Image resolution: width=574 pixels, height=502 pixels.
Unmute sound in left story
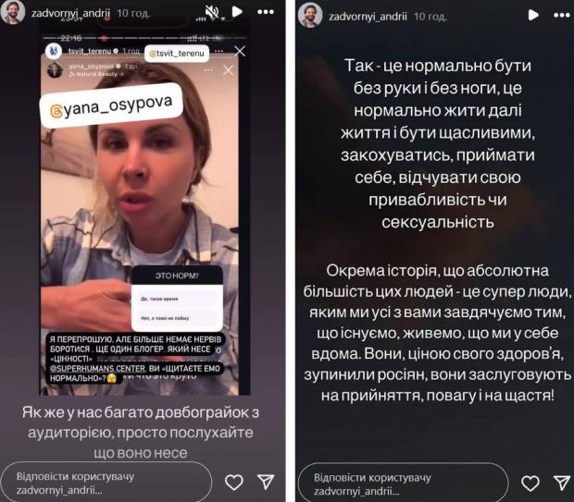click(x=212, y=12)
